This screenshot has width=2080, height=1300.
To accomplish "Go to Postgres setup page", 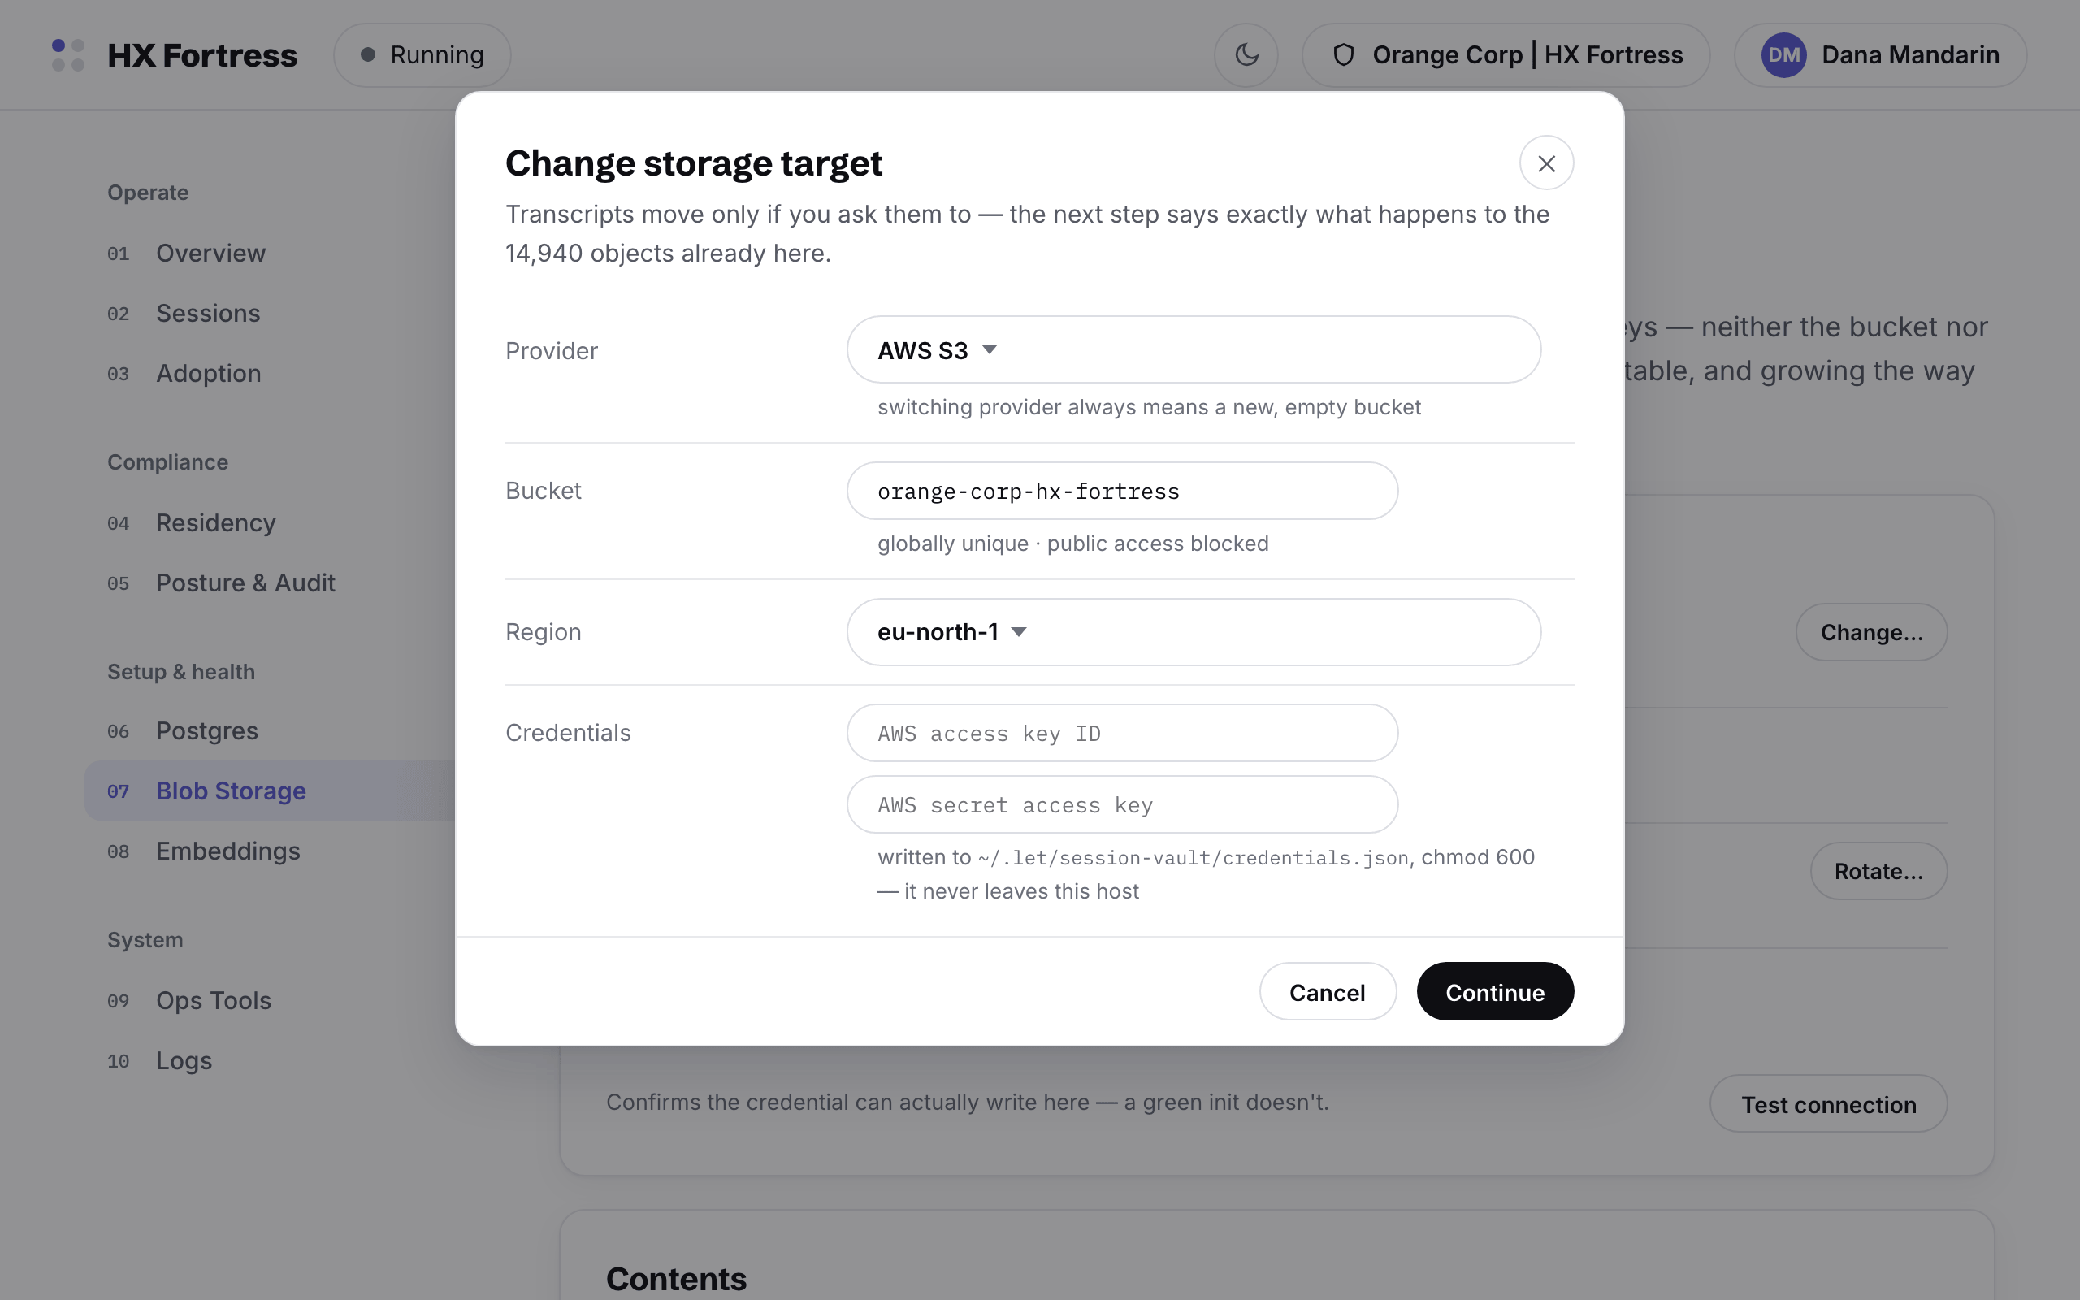I will (271, 730).
